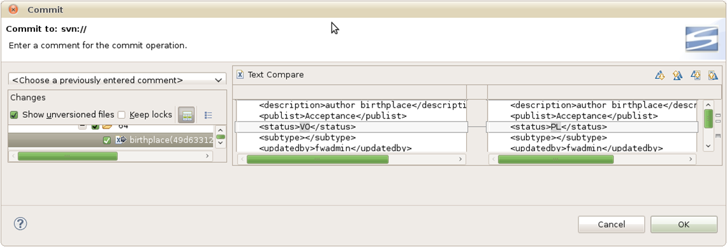Image resolution: width=727 pixels, height=247 pixels.
Task: Click the left pane publist Acceptance line
Action: click(332, 116)
